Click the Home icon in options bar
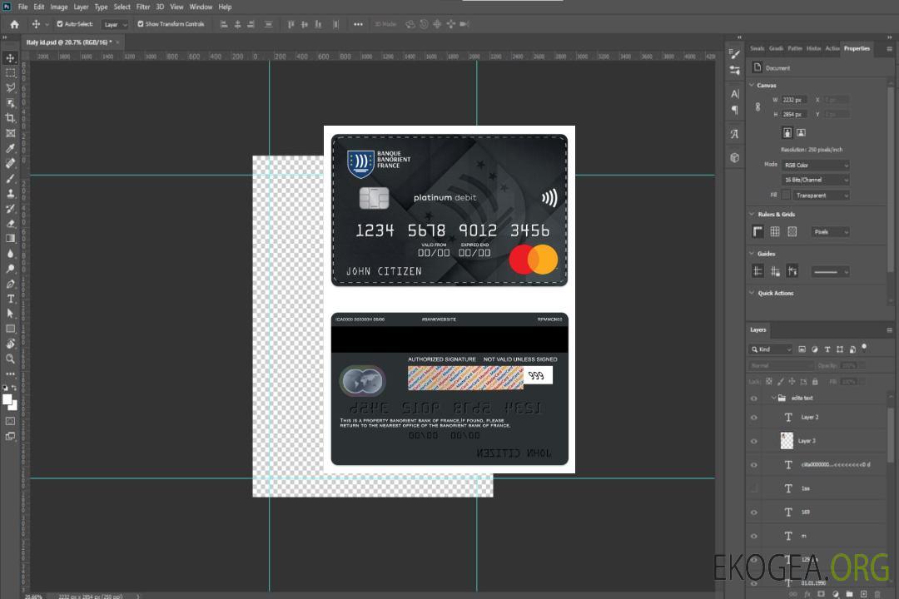This screenshot has height=599, width=899. tap(14, 24)
